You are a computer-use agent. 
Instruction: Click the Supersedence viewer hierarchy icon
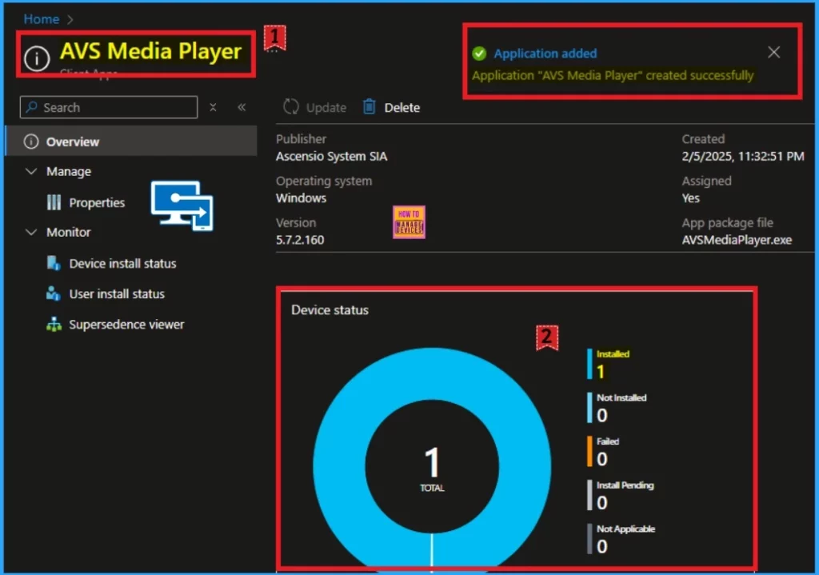click(x=54, y=325)
